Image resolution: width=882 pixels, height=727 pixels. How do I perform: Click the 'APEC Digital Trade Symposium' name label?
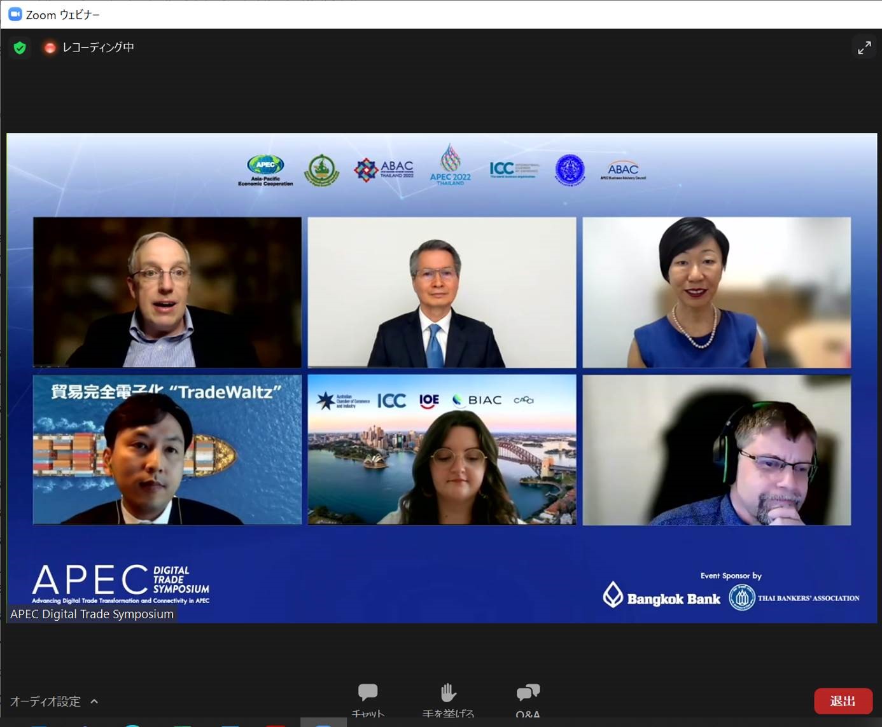92,614
